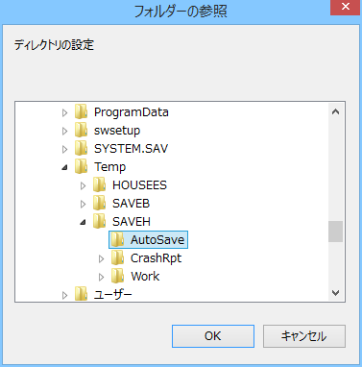Confirm selection with OK button
362x367 pixels.
[x=213, y=336]
